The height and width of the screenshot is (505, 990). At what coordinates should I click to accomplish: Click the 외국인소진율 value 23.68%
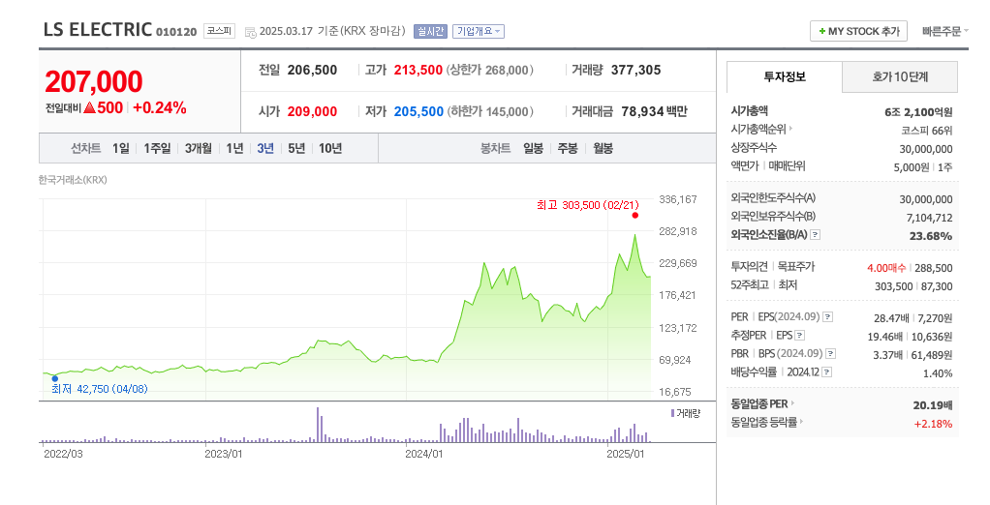[x=931, y=236]
